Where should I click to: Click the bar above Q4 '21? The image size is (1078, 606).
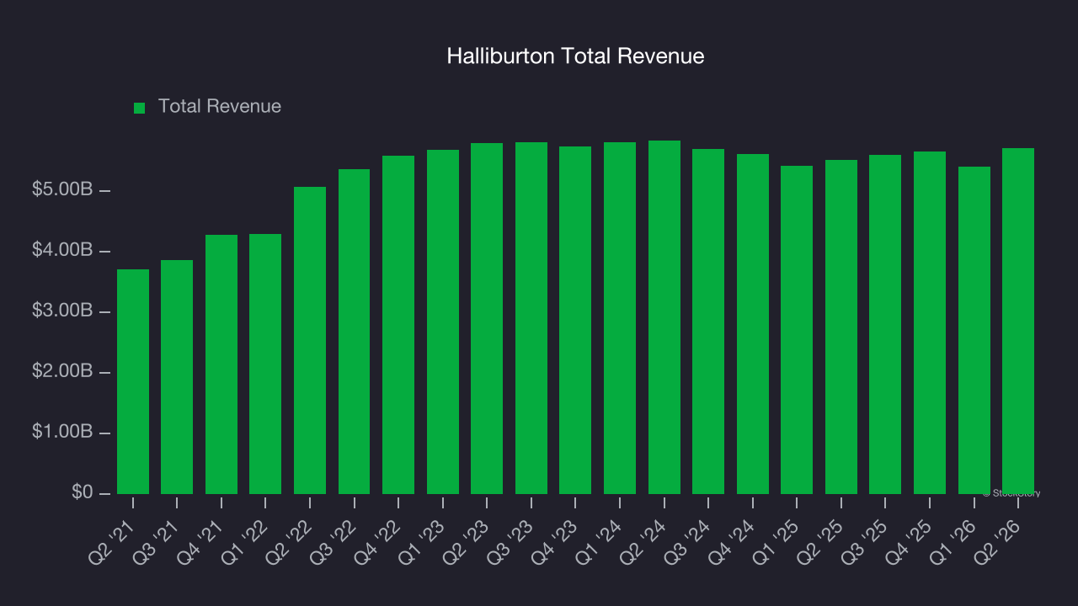[x=221, y=364]
